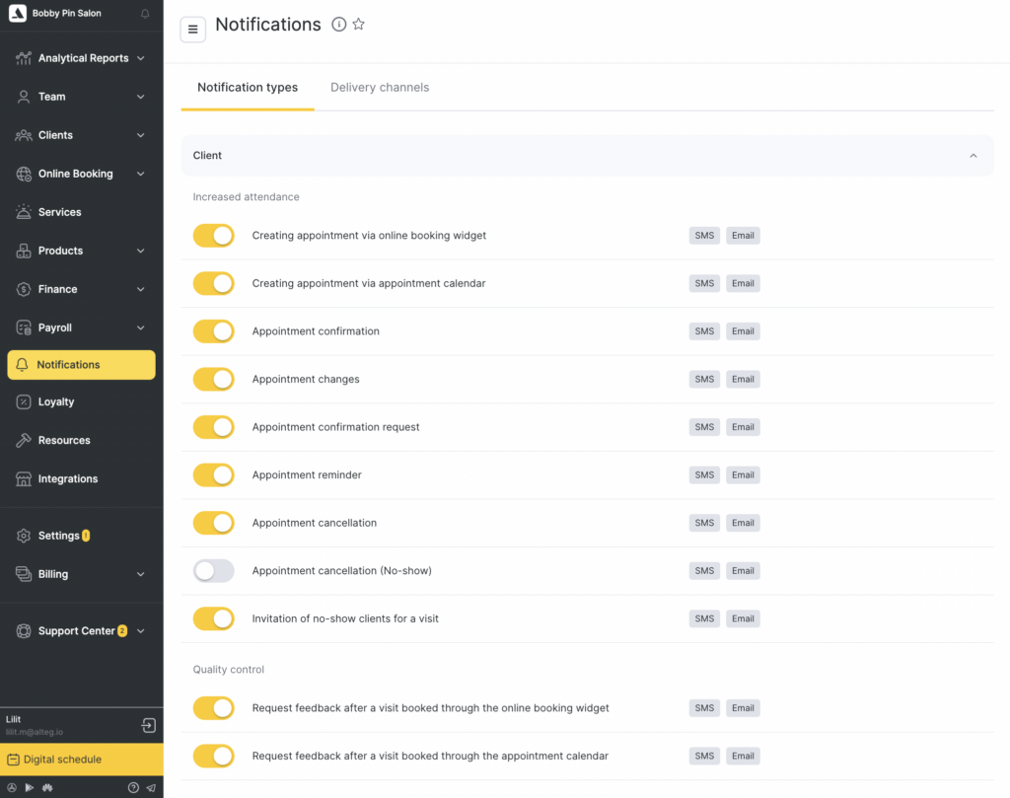Click the logout icon next to Lilit

point(148,726)
